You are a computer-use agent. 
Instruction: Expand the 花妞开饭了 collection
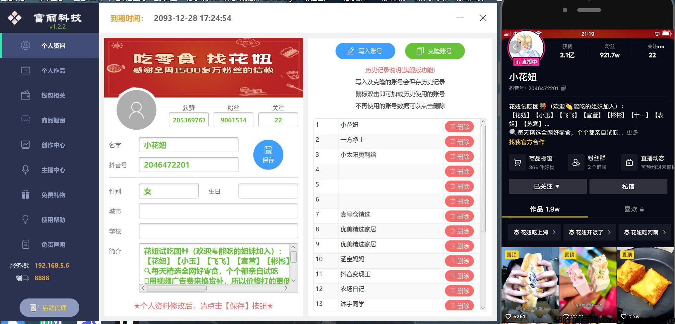point(590,232)
